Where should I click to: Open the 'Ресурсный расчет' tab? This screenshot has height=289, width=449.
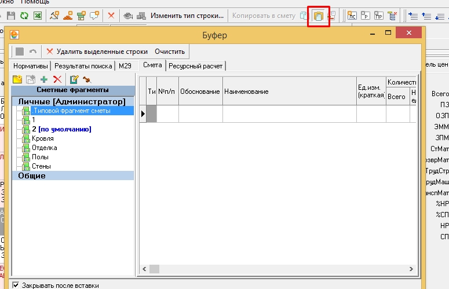pyautogui.click(x=196, y=66)
